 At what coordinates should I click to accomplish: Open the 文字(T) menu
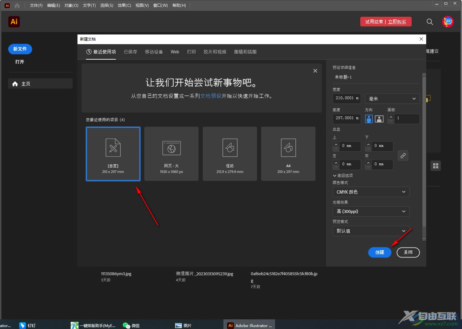(89, 5)
